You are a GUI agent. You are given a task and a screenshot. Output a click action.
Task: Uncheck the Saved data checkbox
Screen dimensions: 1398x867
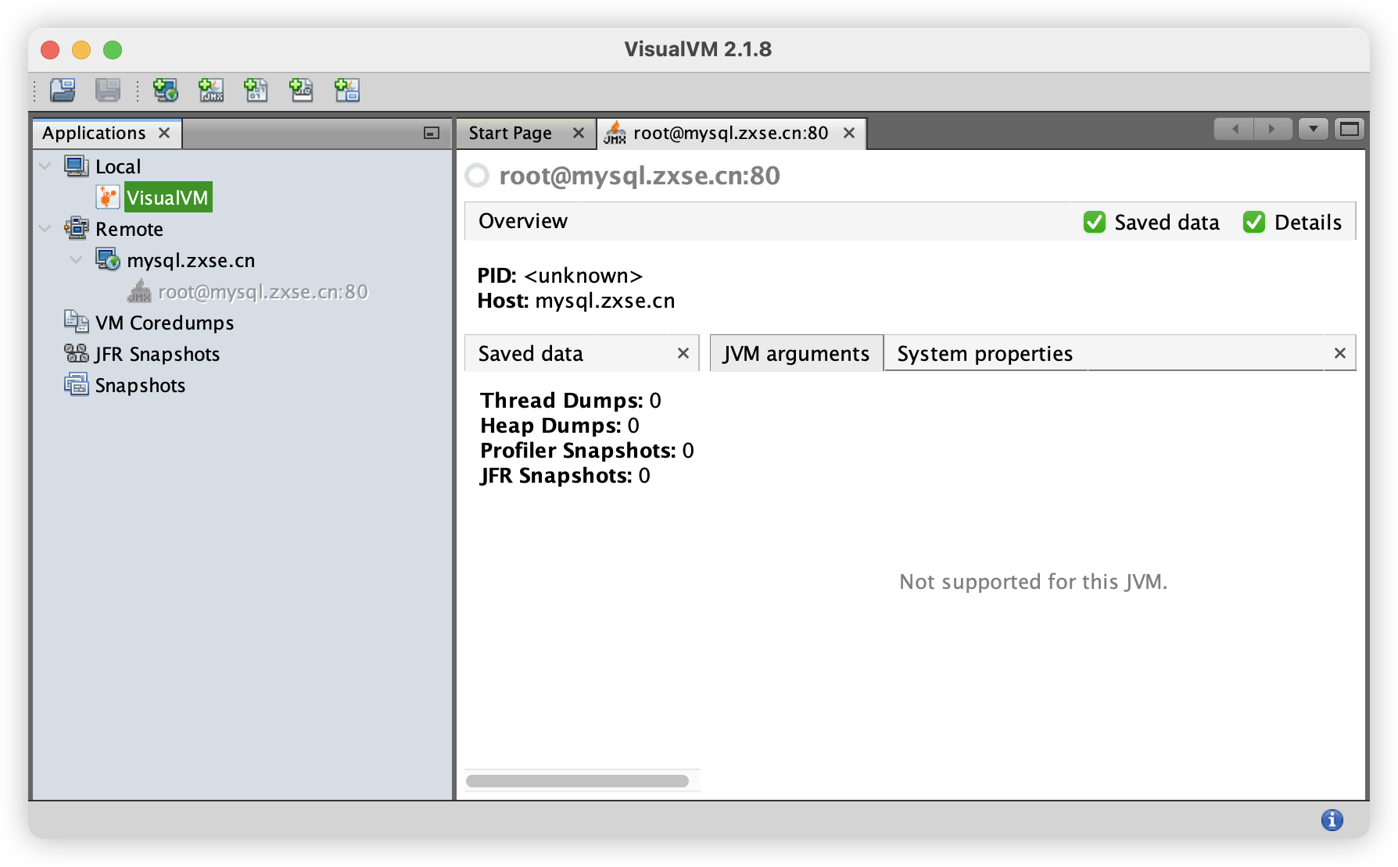1095,223
